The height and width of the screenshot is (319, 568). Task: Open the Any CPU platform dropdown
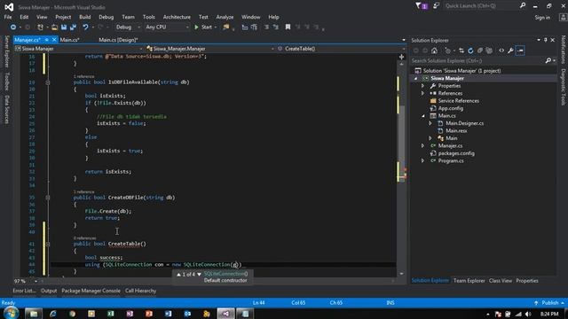point(167,27)
